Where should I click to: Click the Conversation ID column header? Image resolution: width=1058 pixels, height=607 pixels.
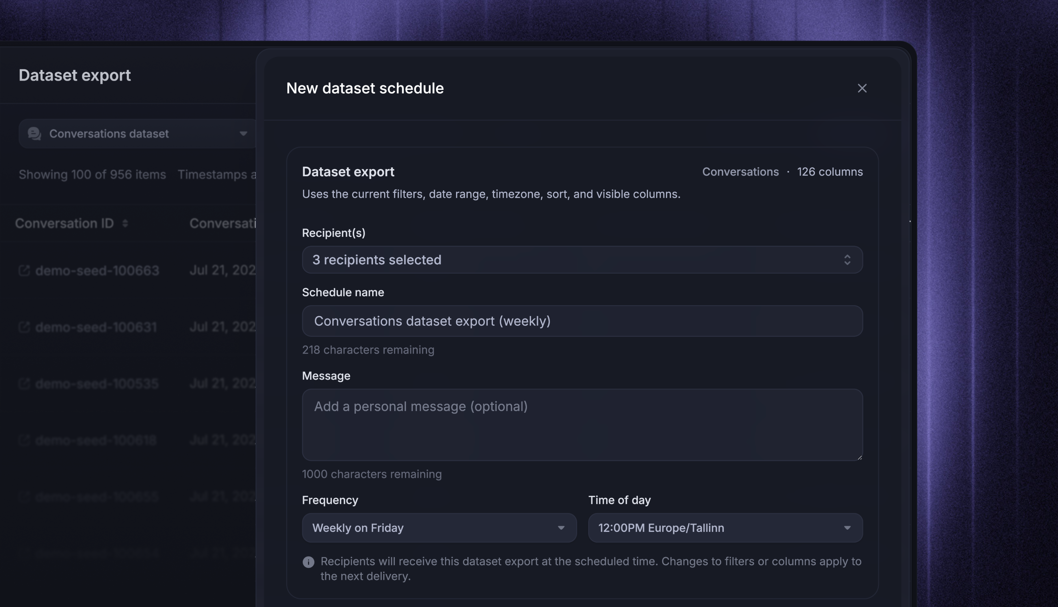64,224
